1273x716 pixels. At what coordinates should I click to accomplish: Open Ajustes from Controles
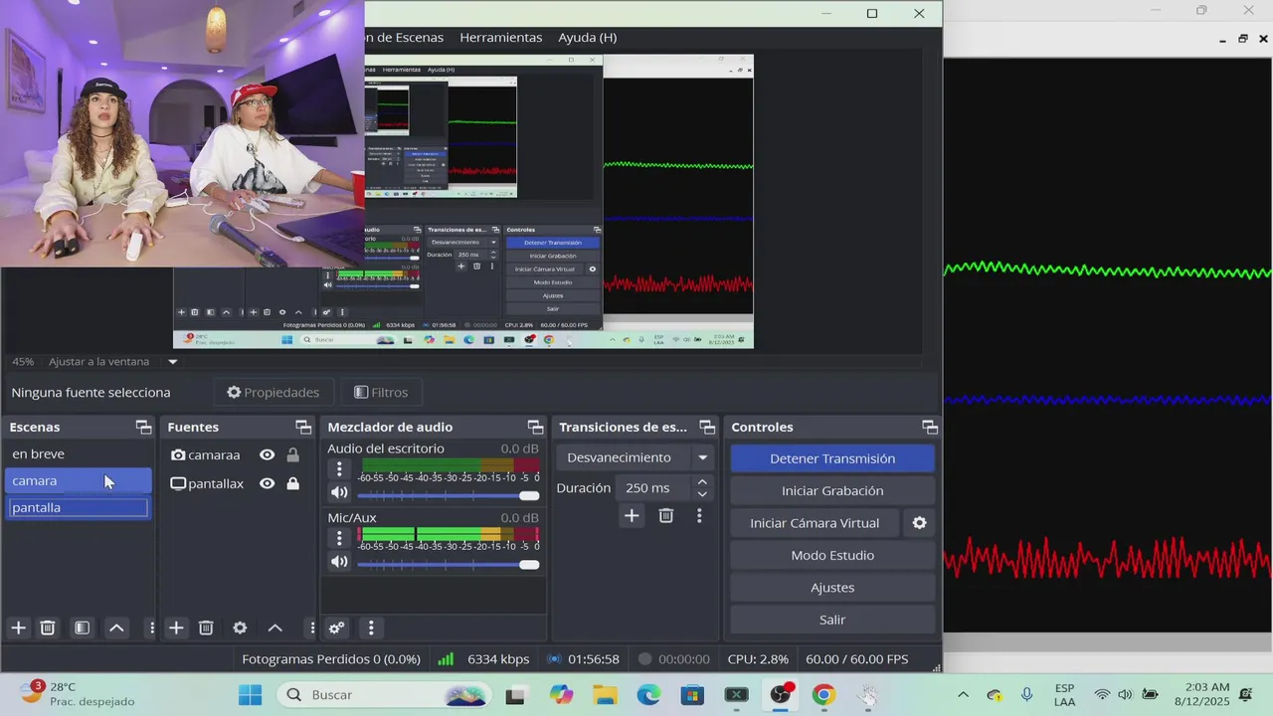tap(832, 588)
